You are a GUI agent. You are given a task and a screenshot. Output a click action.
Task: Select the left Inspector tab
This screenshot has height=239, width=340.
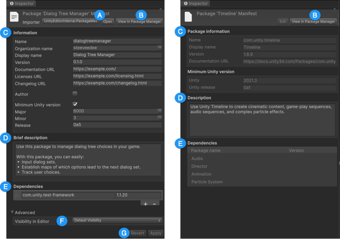[x=22, y=3]
